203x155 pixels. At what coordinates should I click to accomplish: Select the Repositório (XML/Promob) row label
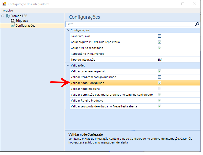point(88,54)
